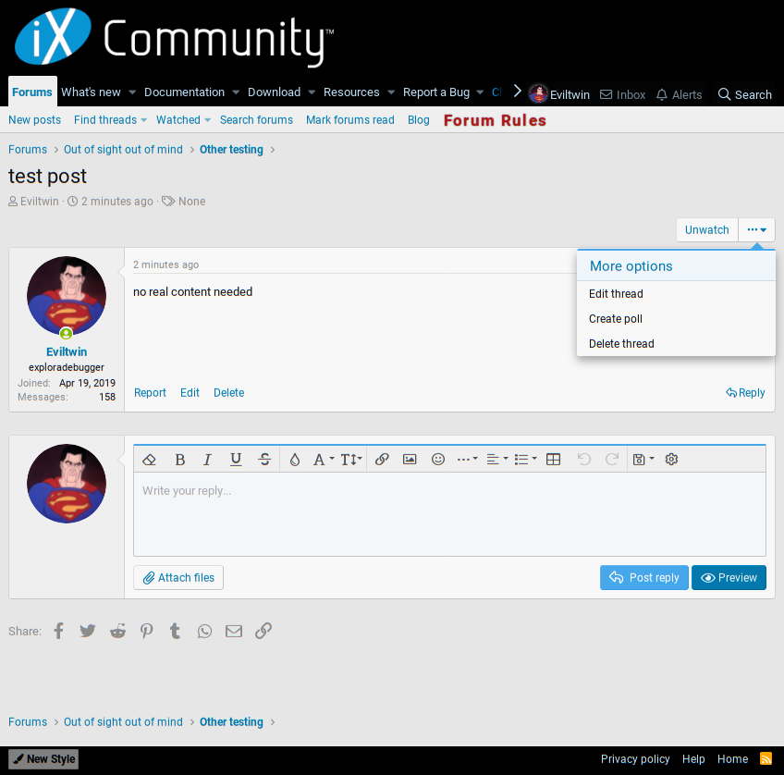This screenshot has width=784, height=775.
Task: Select Edit thread from More options
Action: pyautogui.click(x=676, y=293)
